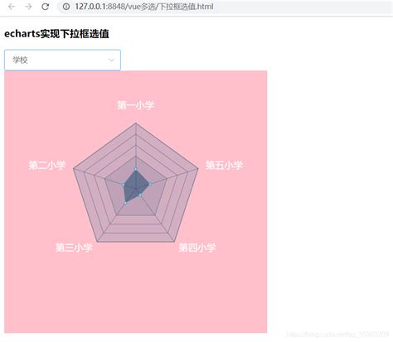393x342 pixels.
Task: Click the site info icon in address bar
Action: (x=66, y=7)
